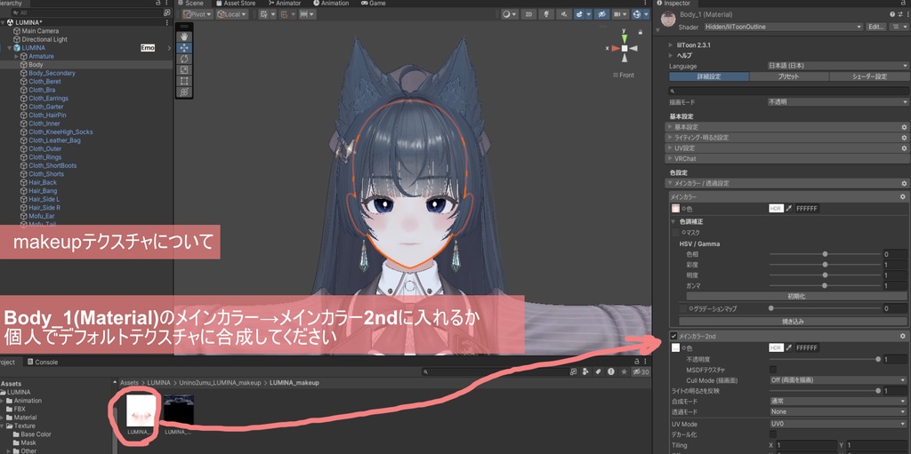Pick color with メインカラー eyedropper
This screenshot has height=454, width=911.
click(x=789, y=209)
